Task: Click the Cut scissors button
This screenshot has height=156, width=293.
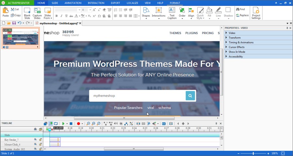Action: pos(15,9)
